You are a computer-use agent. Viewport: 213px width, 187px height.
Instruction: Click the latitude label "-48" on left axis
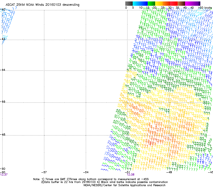(3, 134)
